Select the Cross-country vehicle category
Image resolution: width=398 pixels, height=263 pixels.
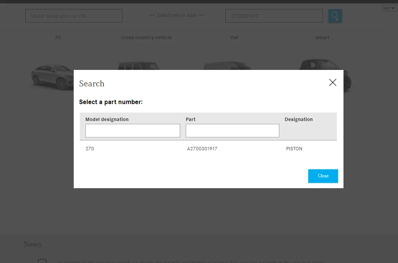146,37
